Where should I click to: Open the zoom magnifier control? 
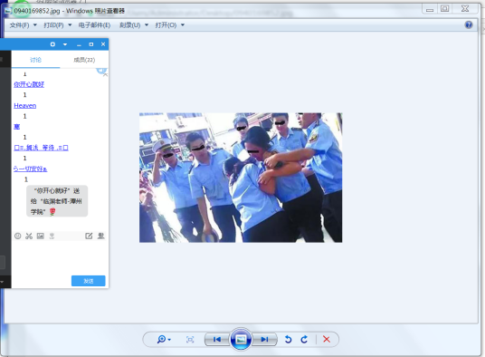pyautogui.click(x=161, y=340)
